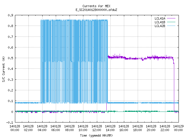Click the y-axis tick label 0.3
Screen dimensions: 184x138
coord(10,80)
